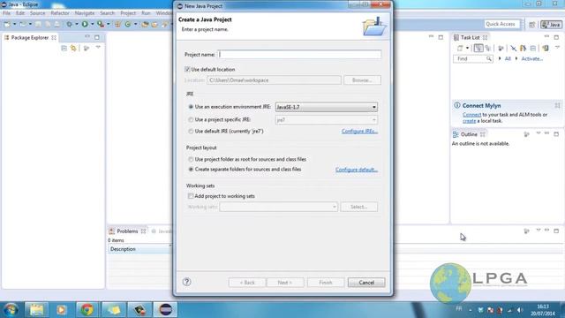Click the Debug bug toolbar icon
Screen dimensions: 565x318
[x=69, y=24]
